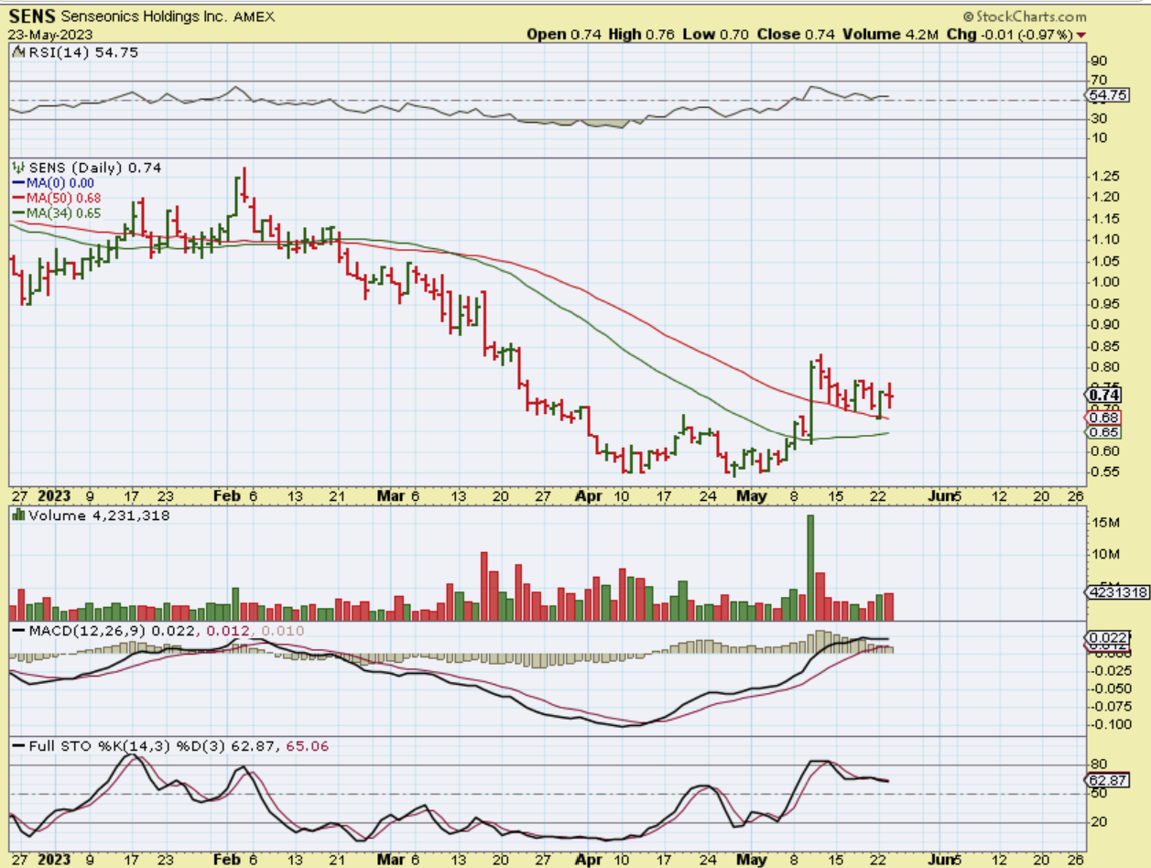Click the red 0.68 MA(50) price tag
Image resolution: width=1151 pixels, height=868 pixels.
point(1102,418)
